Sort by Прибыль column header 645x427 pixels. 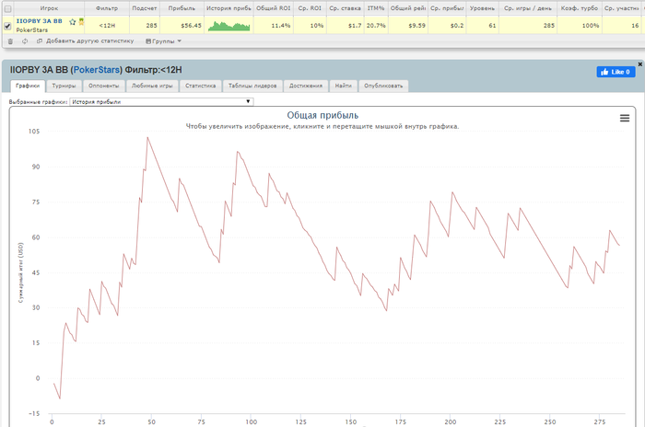(x=182, y=7)
